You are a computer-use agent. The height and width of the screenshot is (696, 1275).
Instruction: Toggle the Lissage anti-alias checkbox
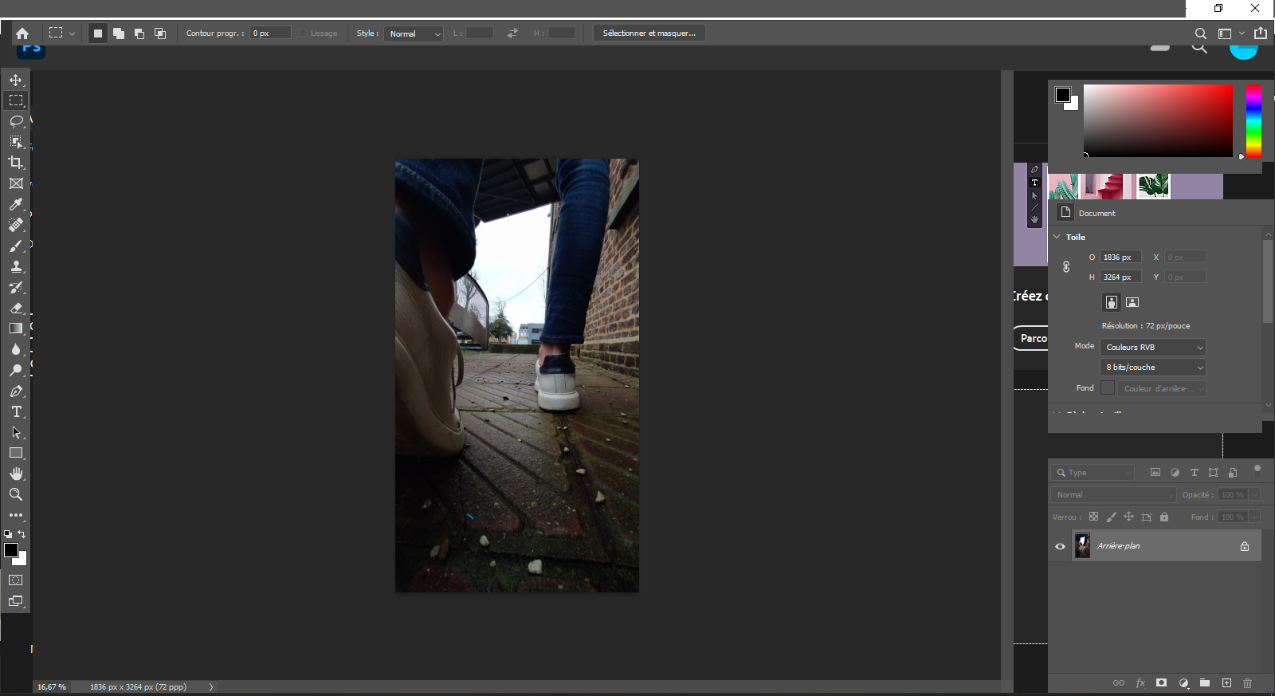[303, 33]
